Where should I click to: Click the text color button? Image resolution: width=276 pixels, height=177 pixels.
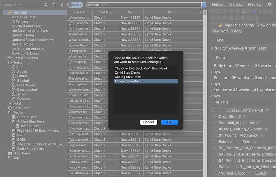244,11
